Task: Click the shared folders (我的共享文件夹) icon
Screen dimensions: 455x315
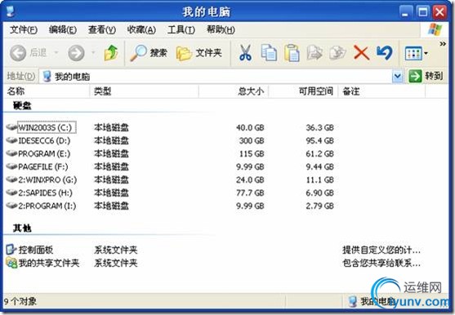Action: tap(11, 263)
